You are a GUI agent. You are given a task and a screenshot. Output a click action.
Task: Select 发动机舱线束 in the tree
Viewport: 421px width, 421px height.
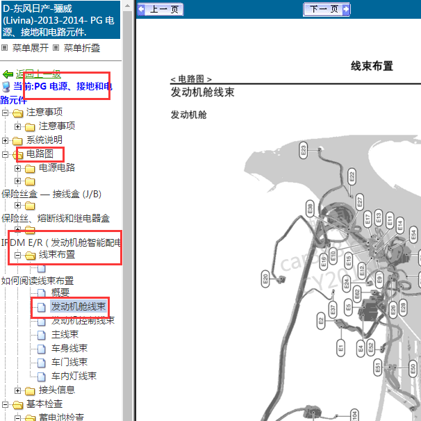click(78, 306)
